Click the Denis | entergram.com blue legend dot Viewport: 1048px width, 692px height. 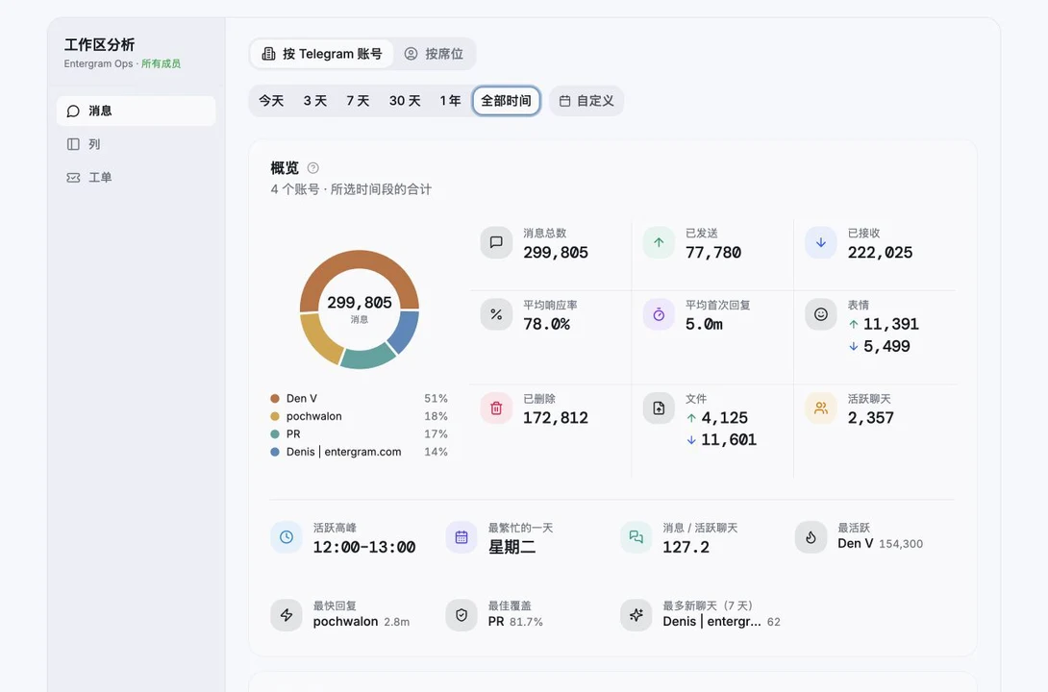tap(275, 452)
